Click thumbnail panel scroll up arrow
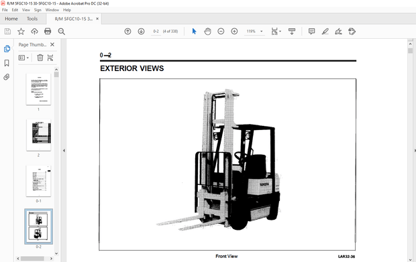This screenshot has width=416, height=262. (x=56, y=70)
